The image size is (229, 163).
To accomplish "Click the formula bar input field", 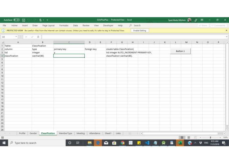I will [133, 37].
